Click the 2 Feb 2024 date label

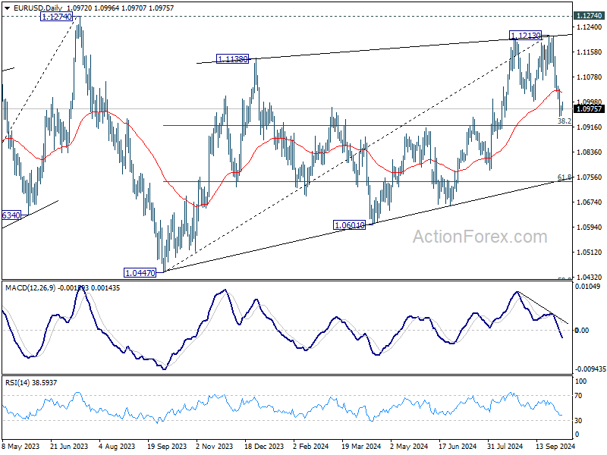tap(311, 446)
